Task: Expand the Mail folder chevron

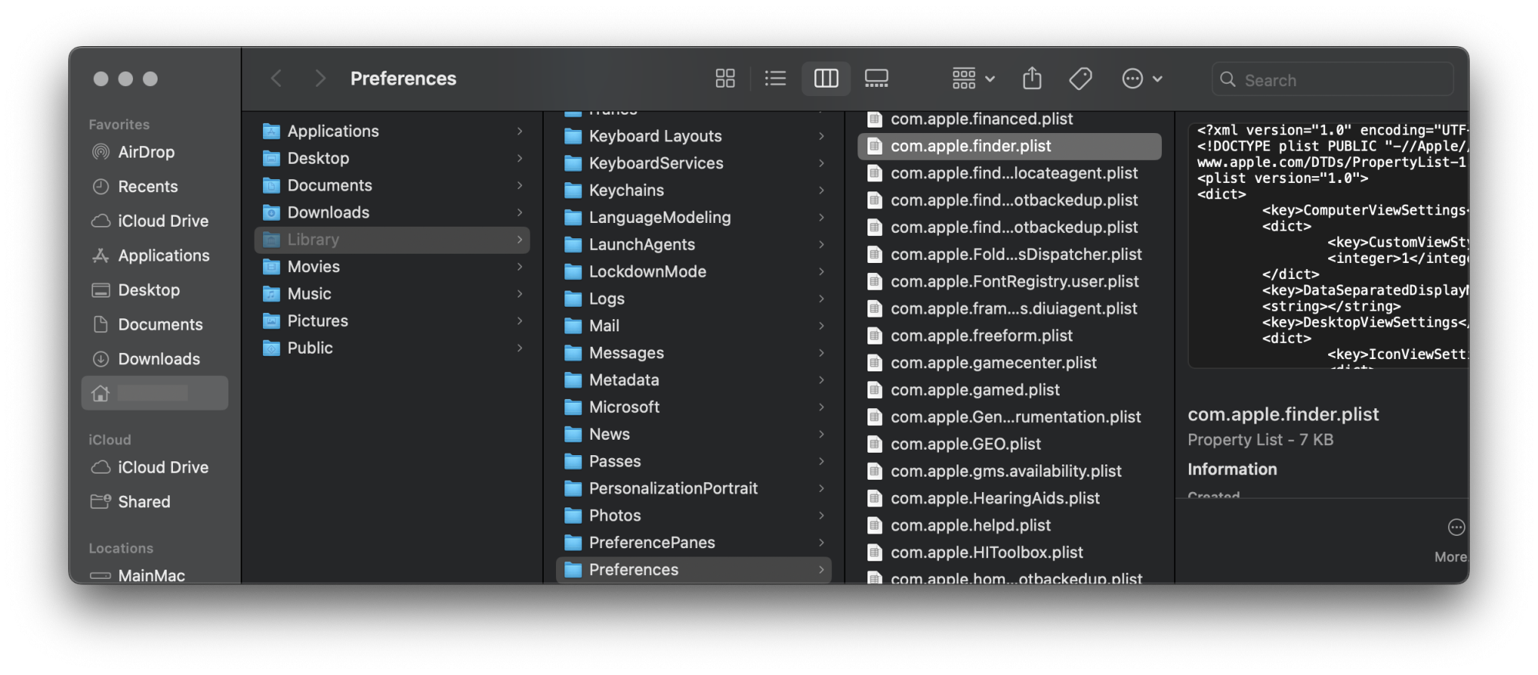Action: pos(821,326)
